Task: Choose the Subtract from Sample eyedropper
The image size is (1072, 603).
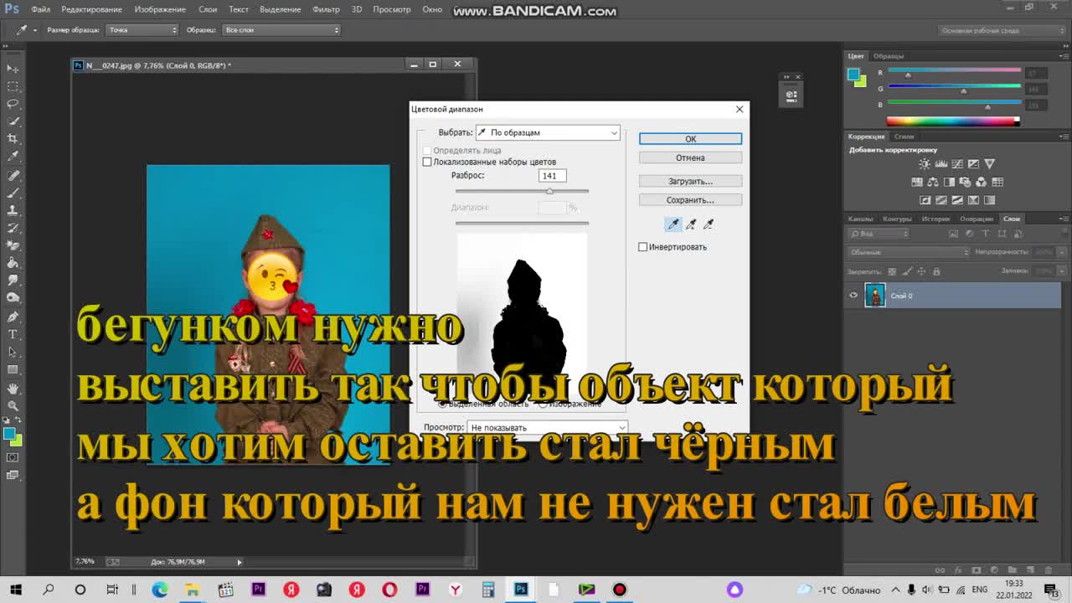Action: click(709, 224)
